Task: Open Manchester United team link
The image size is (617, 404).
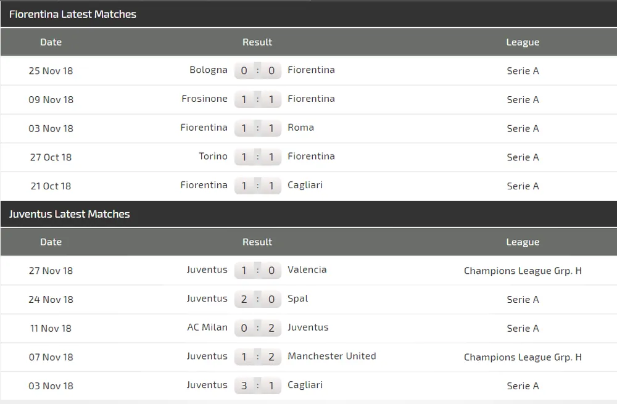Action: 331,356
